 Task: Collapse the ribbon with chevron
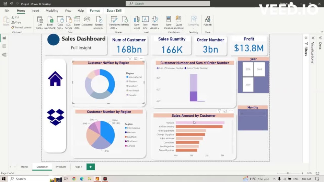[322, 32]
